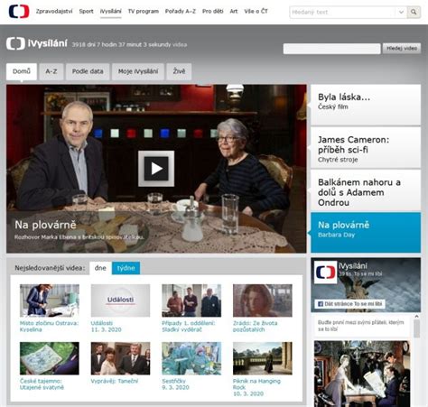Screen dimensions: 428x407
Task: Click the iVysílání logo icon
Action: 15,44
